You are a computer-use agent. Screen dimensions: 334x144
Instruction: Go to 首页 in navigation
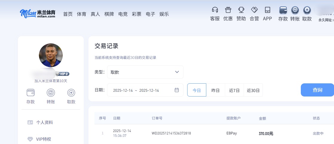point(68,14)
